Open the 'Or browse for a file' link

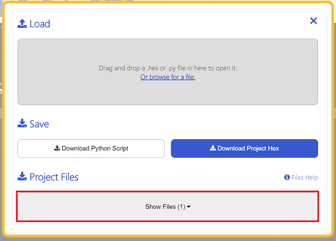point(167,77)
